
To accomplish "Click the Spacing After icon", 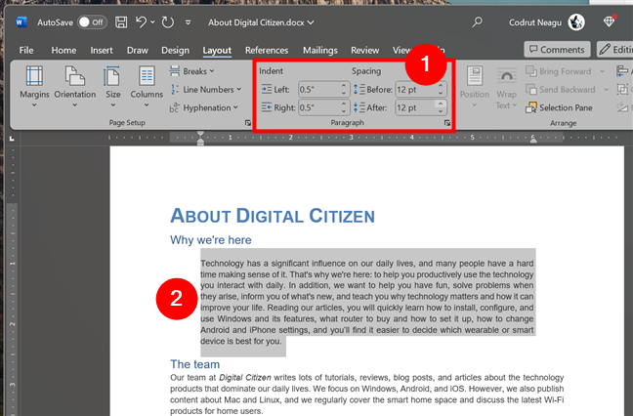I will (359, 107).
